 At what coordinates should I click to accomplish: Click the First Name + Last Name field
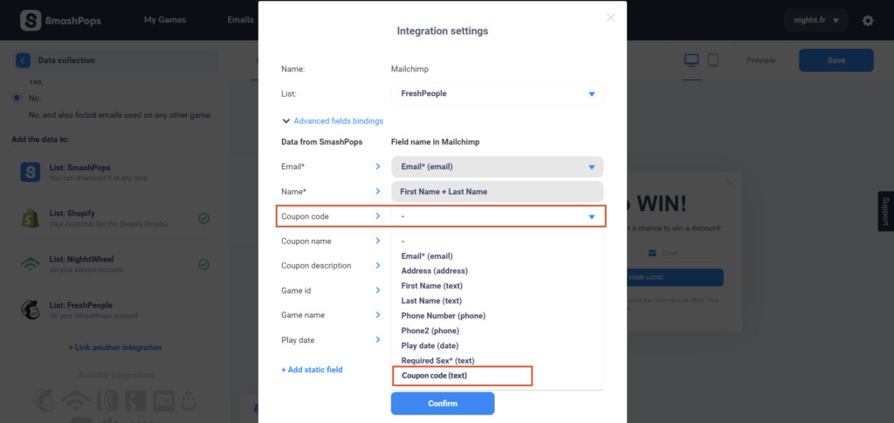point(497,192)
